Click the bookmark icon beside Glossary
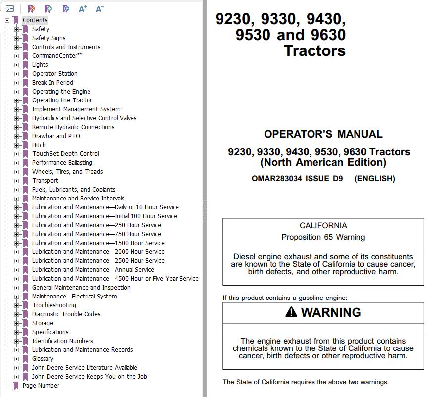444x397 pixels. tap(25, 359)
